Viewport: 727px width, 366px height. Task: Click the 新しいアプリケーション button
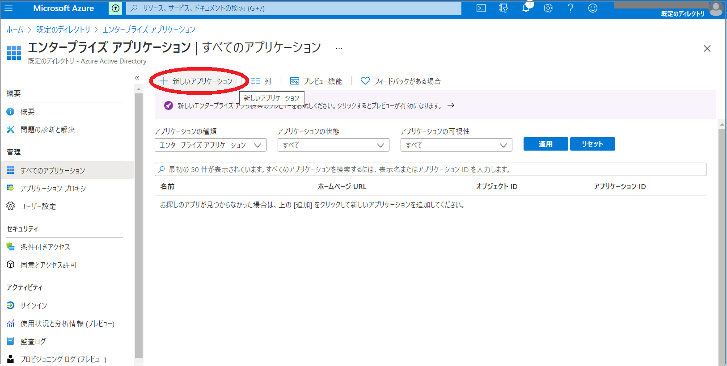tap(197, 81)
